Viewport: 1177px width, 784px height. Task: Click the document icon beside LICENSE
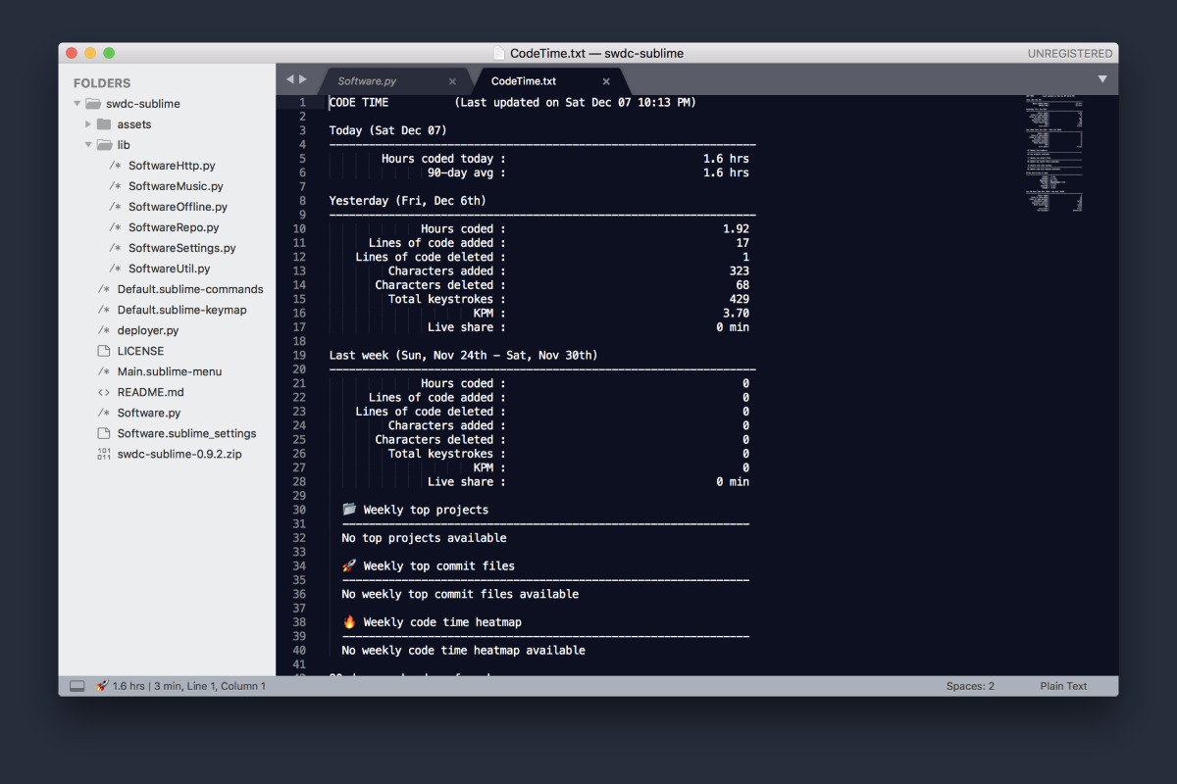(x=105, y=351)
